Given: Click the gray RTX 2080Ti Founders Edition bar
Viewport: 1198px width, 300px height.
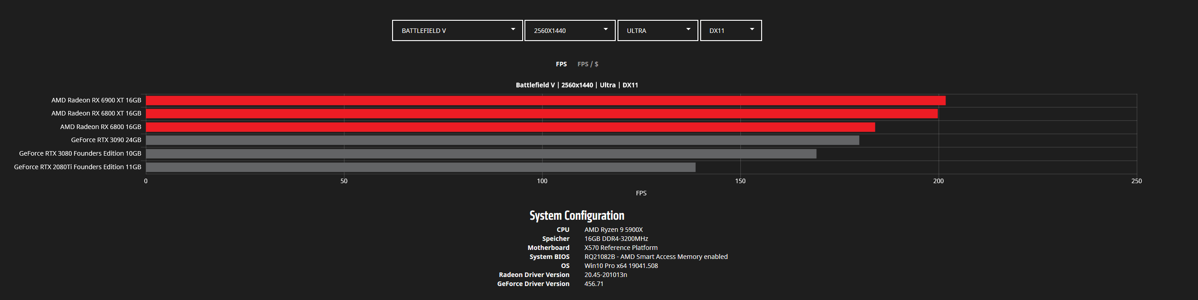Looking at the screenshot, I should pos(421,167).
